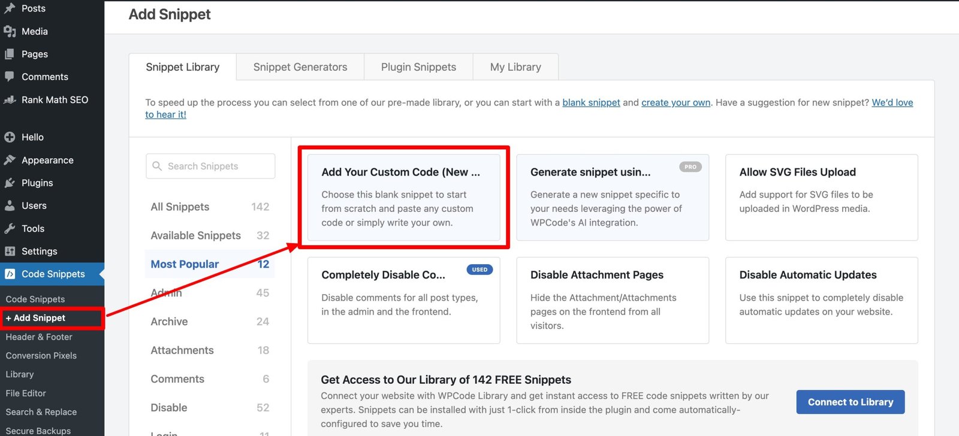This screenshot has width=959, height=436.
Task: Select the Code Snippets main menu
Action: 52,274
